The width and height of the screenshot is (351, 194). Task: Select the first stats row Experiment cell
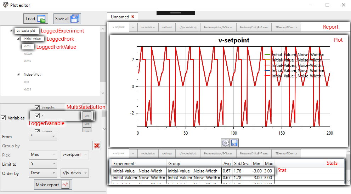click(139, 171)
